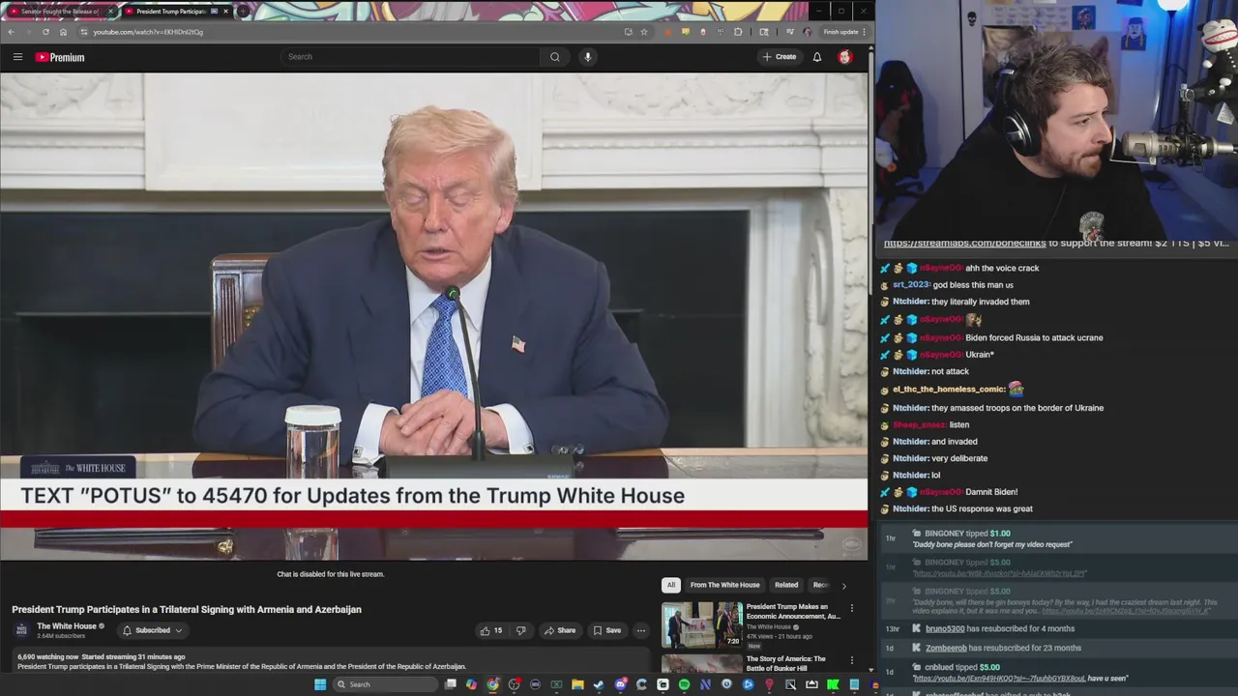Expand the Subscribed notification dropdown
Viewport: 1238px width, 696px height.
(152, 630)
